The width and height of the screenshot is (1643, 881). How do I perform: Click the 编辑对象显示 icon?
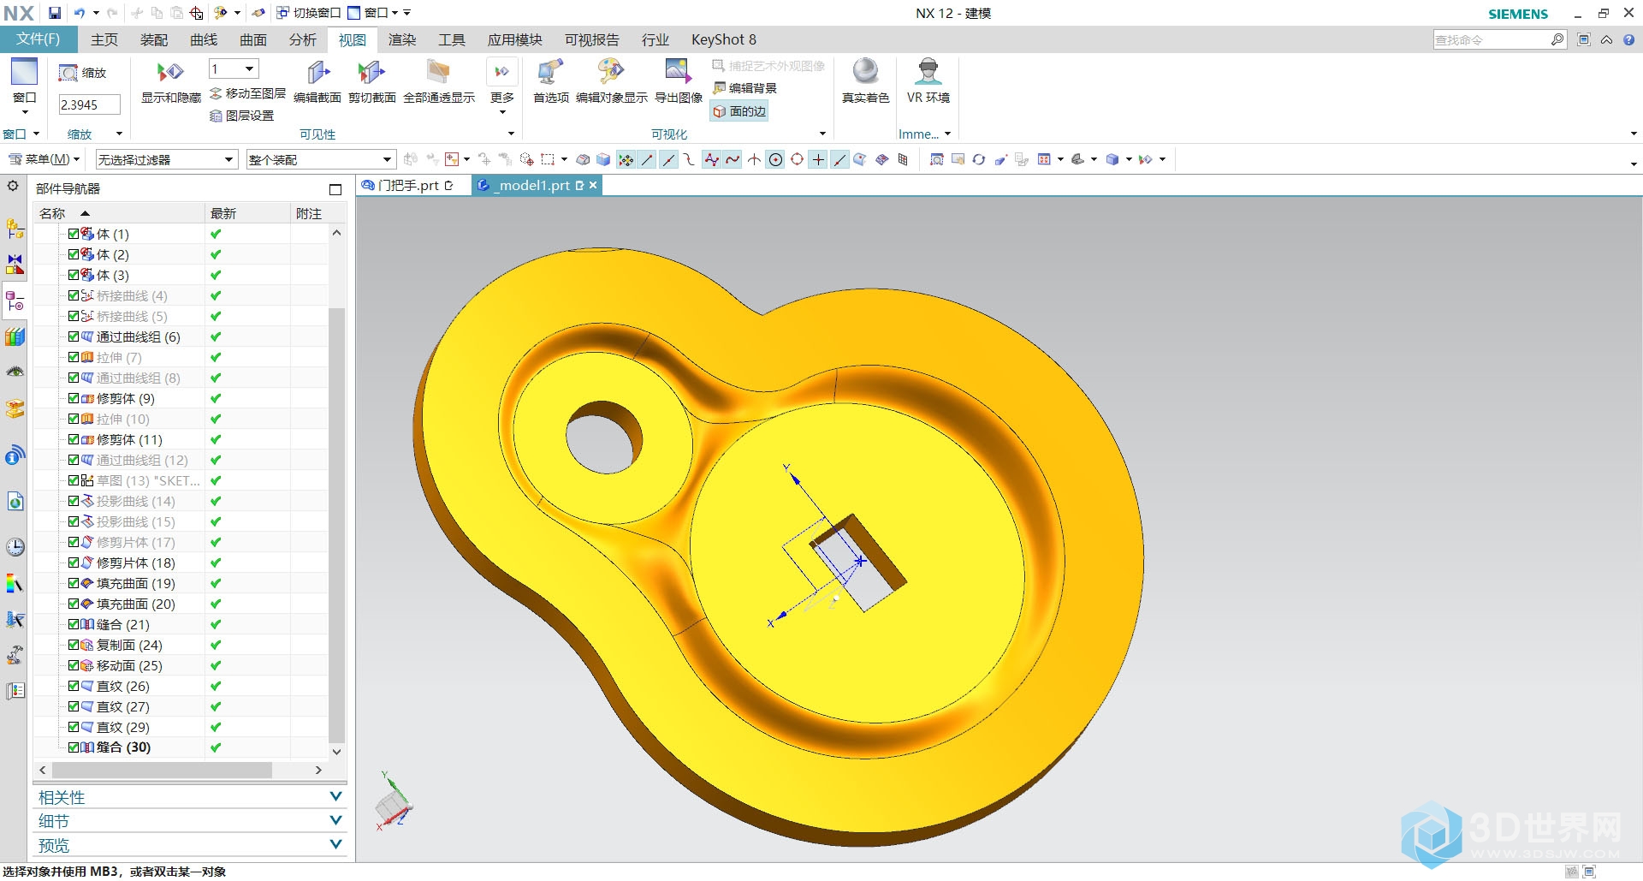(611, 73)
